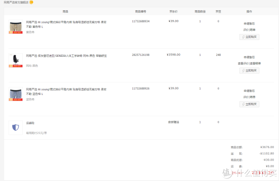Viewport: 279px width, 181px height.
Task: Click the 操作 column header
Action: pyautogui.click(x=249, y=11)
